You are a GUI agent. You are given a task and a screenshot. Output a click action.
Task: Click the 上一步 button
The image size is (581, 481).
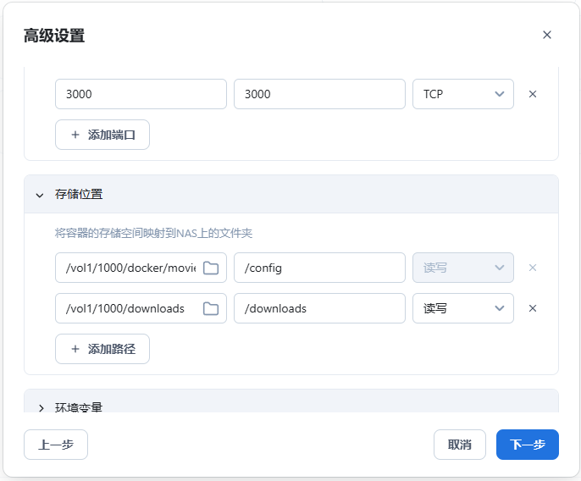coord(56,445)
